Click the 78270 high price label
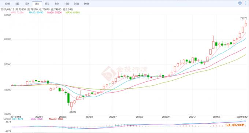 244,18
